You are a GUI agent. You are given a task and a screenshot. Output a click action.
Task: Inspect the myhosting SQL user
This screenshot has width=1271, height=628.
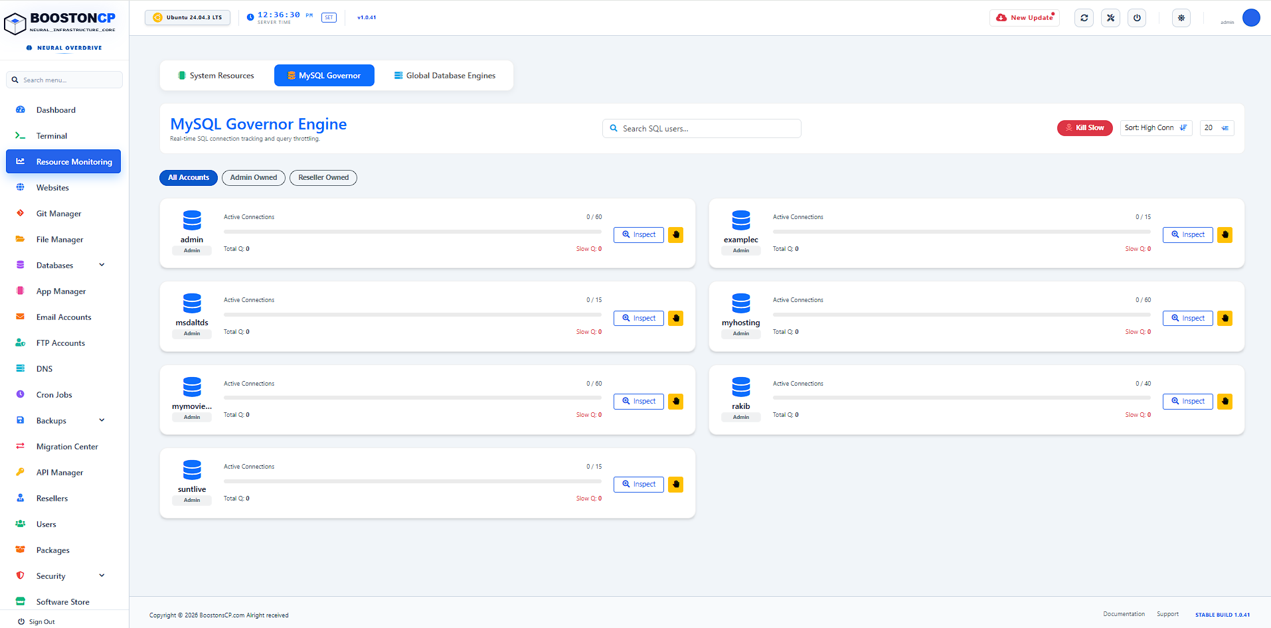click(x=1188, y=318)
